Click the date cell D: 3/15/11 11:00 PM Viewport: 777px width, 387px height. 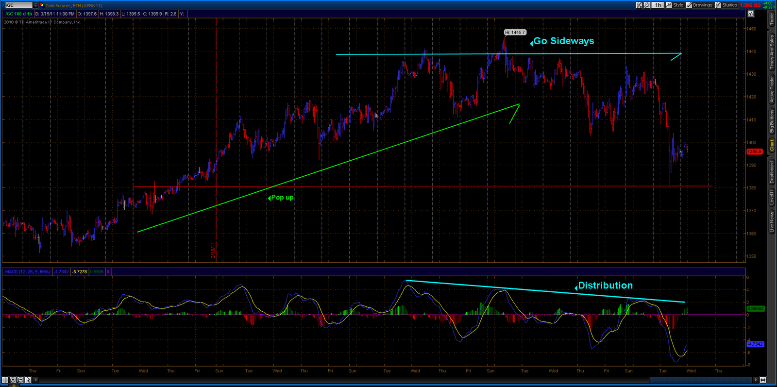(55, 14)
